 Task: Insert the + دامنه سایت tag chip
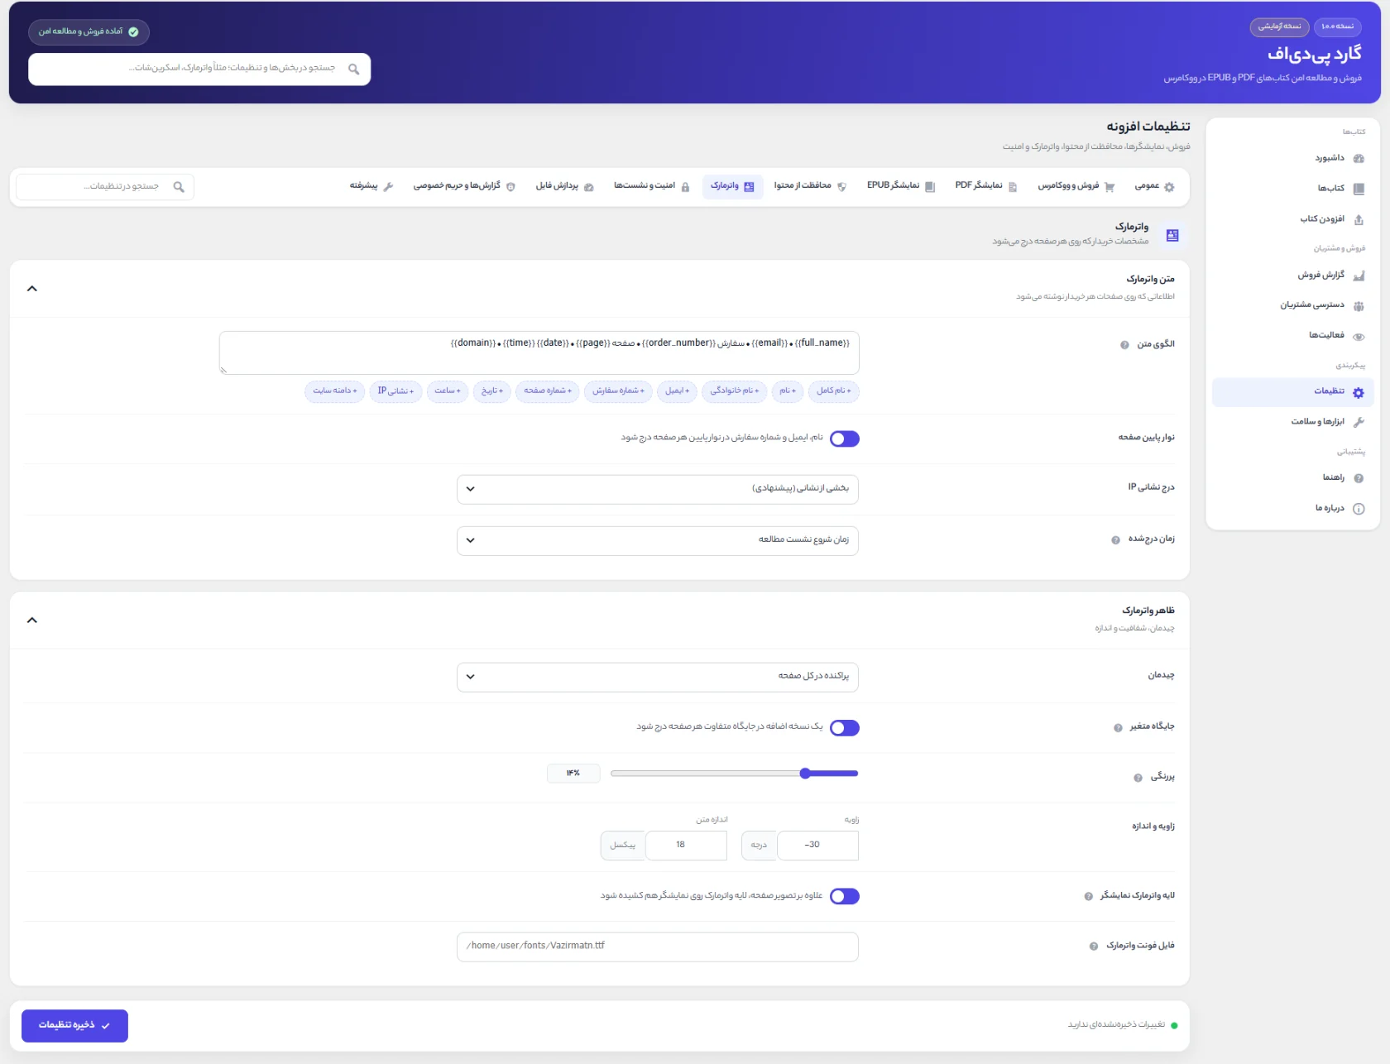point(335,391)
